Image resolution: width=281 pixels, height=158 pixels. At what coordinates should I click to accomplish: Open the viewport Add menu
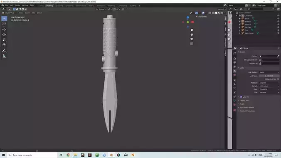(33, 13)
